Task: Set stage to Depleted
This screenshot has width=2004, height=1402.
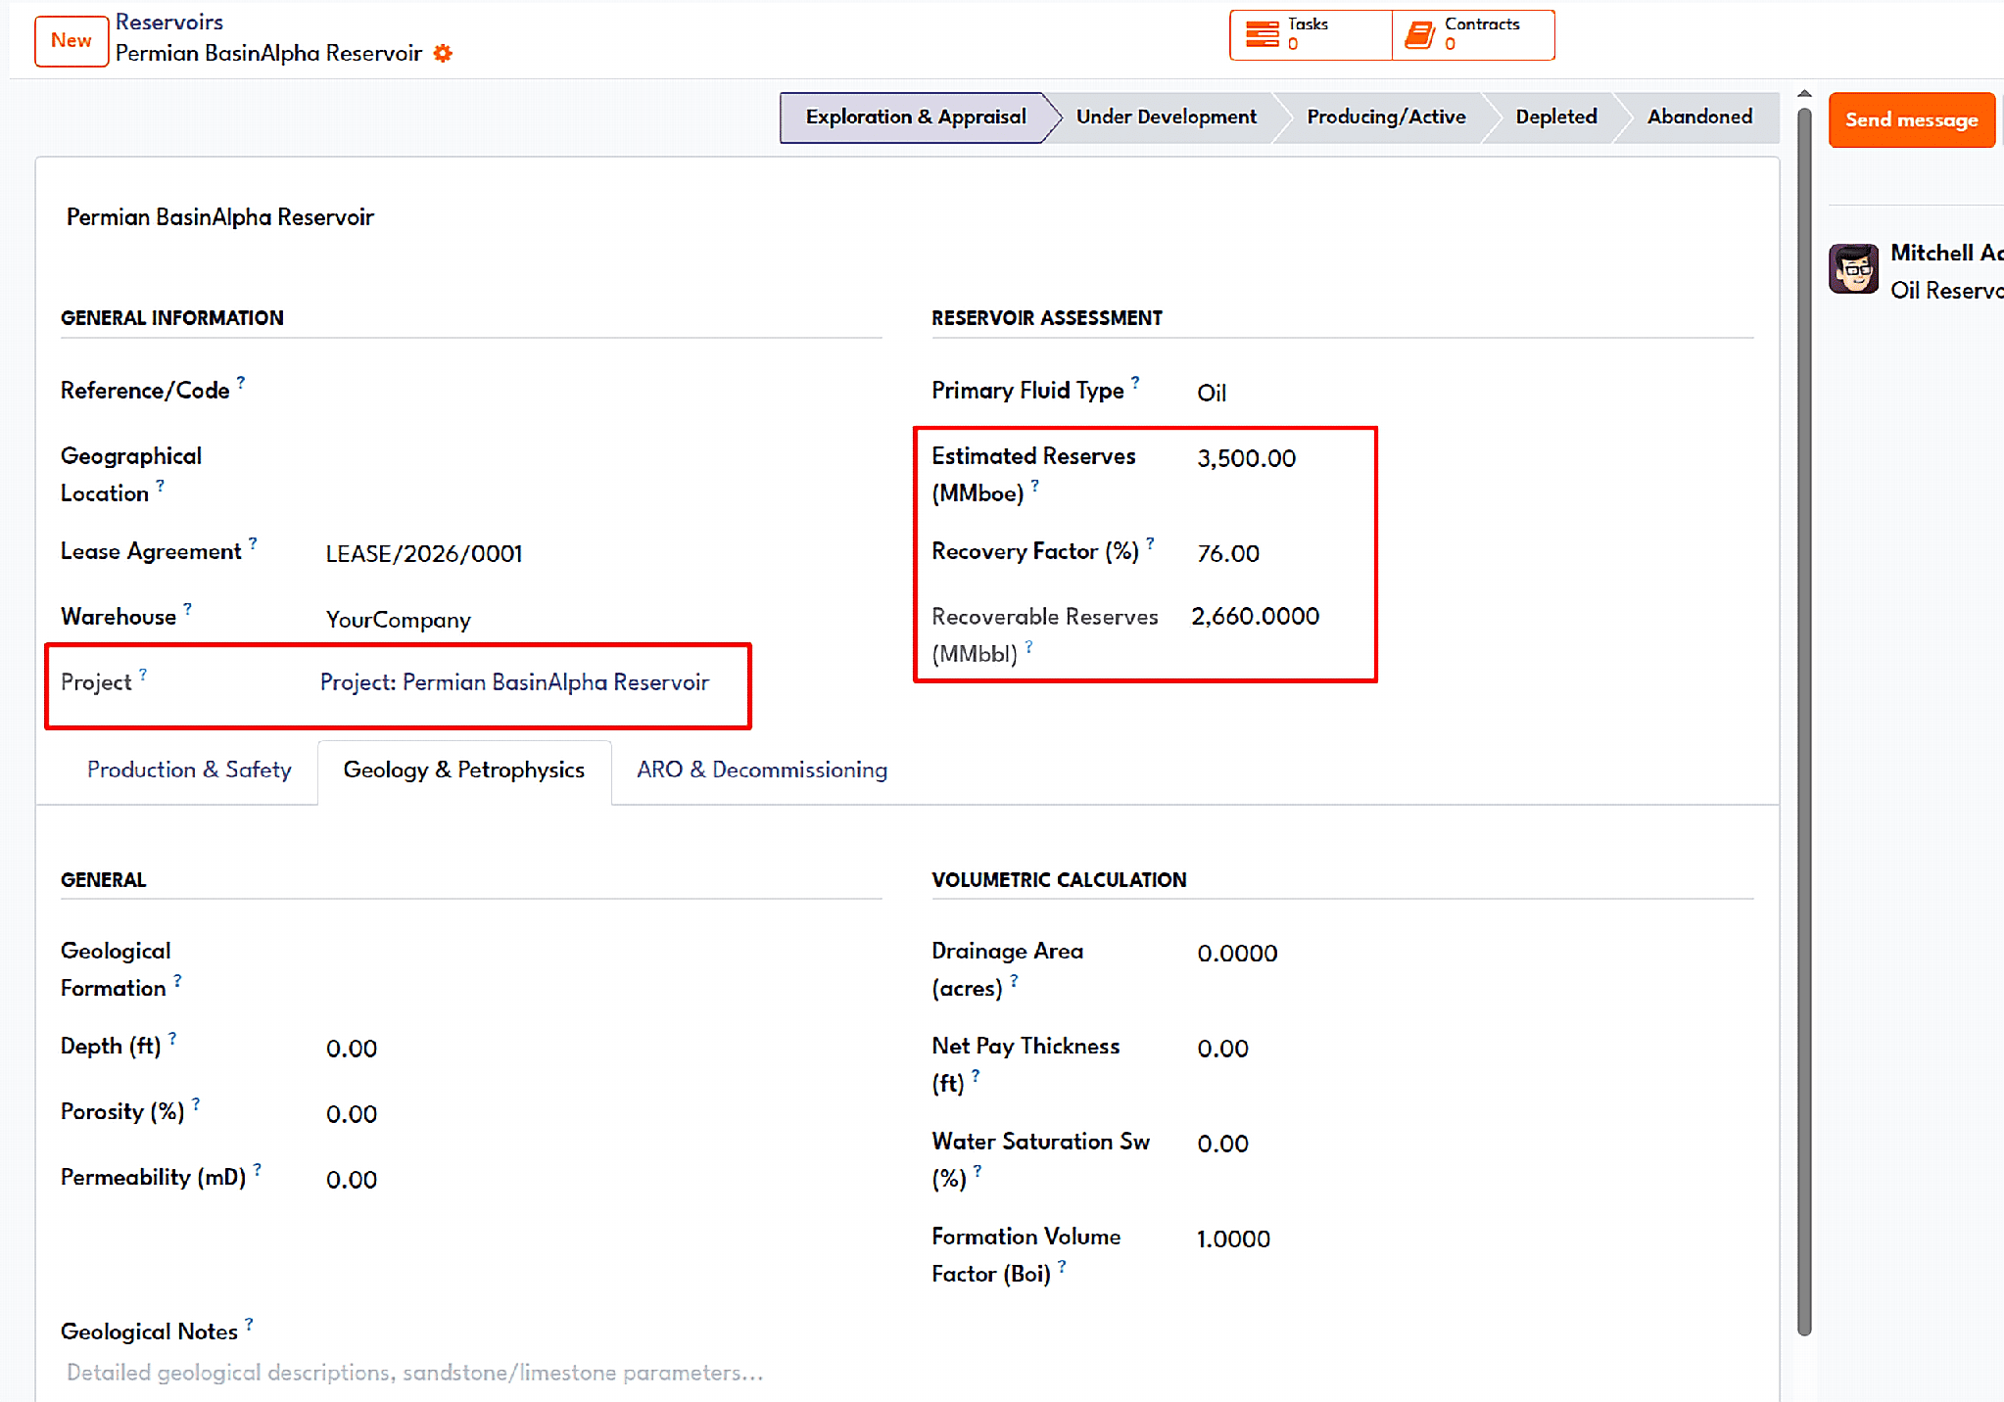Action: [x=1555, y=117]
